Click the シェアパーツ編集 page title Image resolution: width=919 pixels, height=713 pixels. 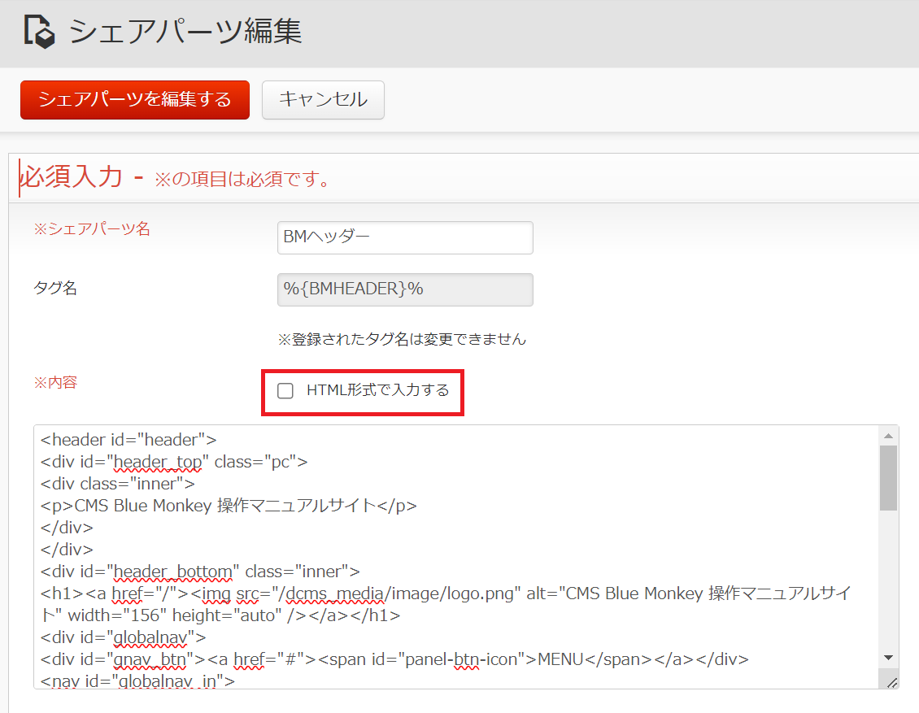pyautogui.click(x=185, y=32)
